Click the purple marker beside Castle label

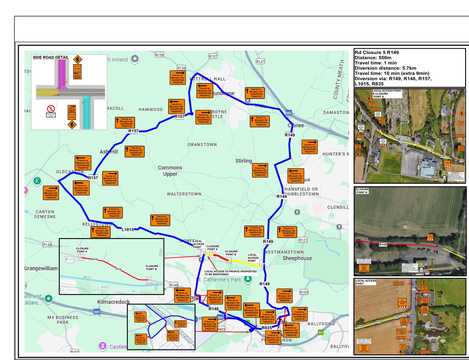(103, 346)
